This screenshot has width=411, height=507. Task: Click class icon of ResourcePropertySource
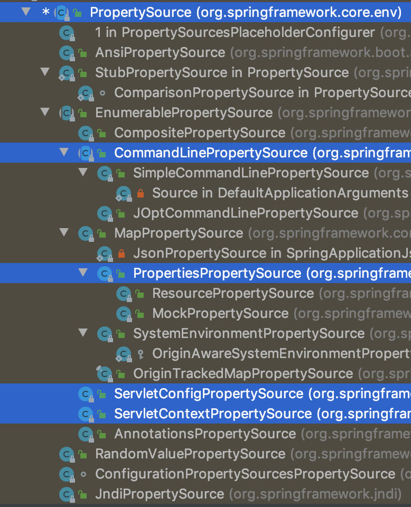point(124,294)
